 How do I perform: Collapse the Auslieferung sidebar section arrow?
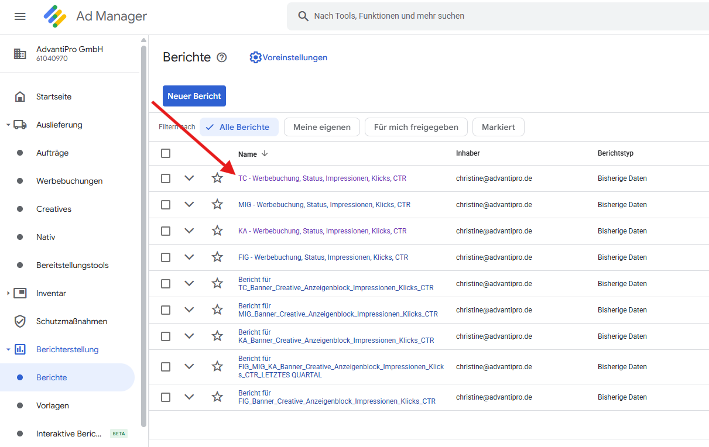click(x=8, y=125)
